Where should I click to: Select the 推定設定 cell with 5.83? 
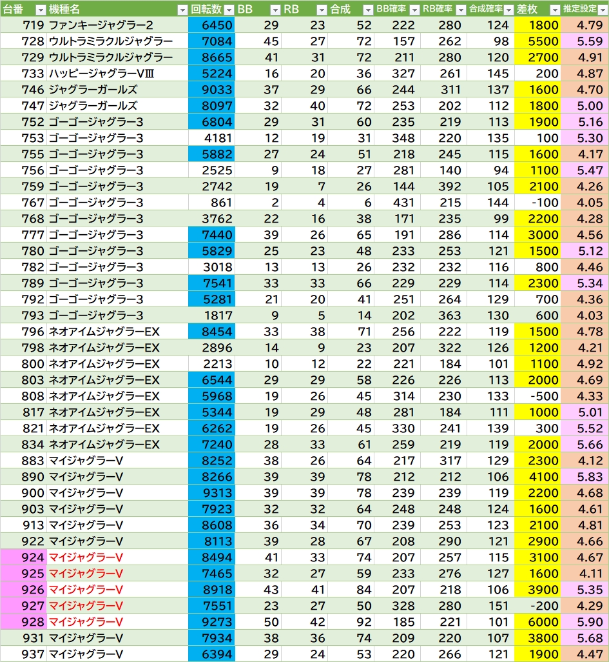coord(585,477)
